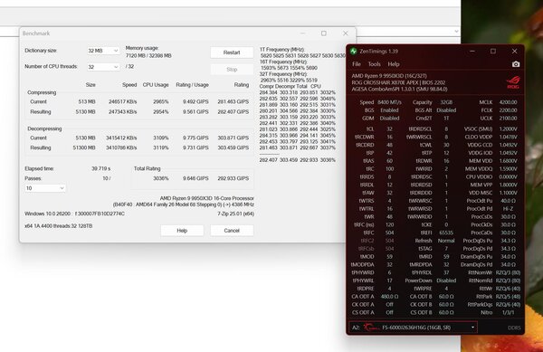
Task: Open the Dictionary size dropdown
Action: (x=103, y=51)
